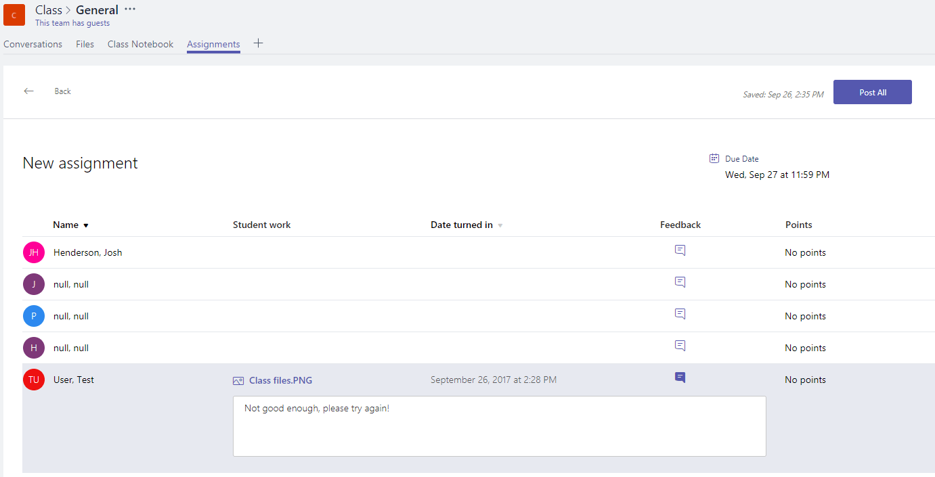Click the orange Class team avatar icon
Screen dimensions: 935x477
(14, 15)
